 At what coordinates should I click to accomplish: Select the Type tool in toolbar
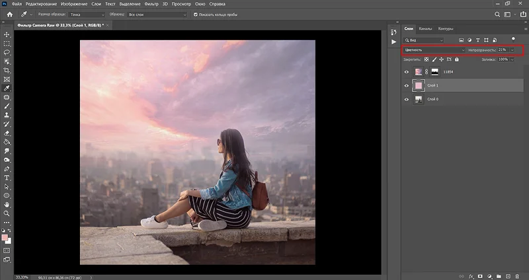(7, 178)
